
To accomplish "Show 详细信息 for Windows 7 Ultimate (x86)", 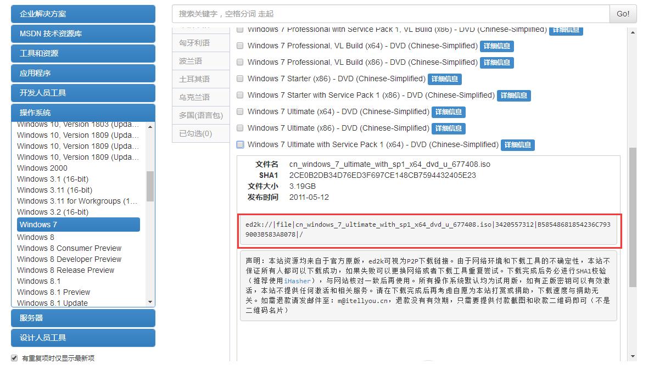I will [449, 128].
